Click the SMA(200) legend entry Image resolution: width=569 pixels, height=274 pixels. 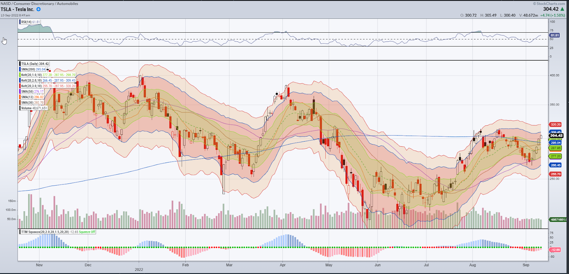pyautogui.click(x=33, y=70)
